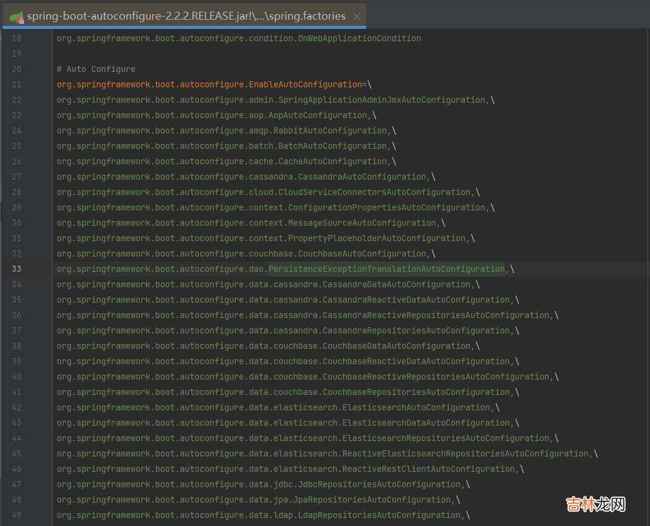
Task: Click the empty line 19 in editor
Action: tap(246, 54)
